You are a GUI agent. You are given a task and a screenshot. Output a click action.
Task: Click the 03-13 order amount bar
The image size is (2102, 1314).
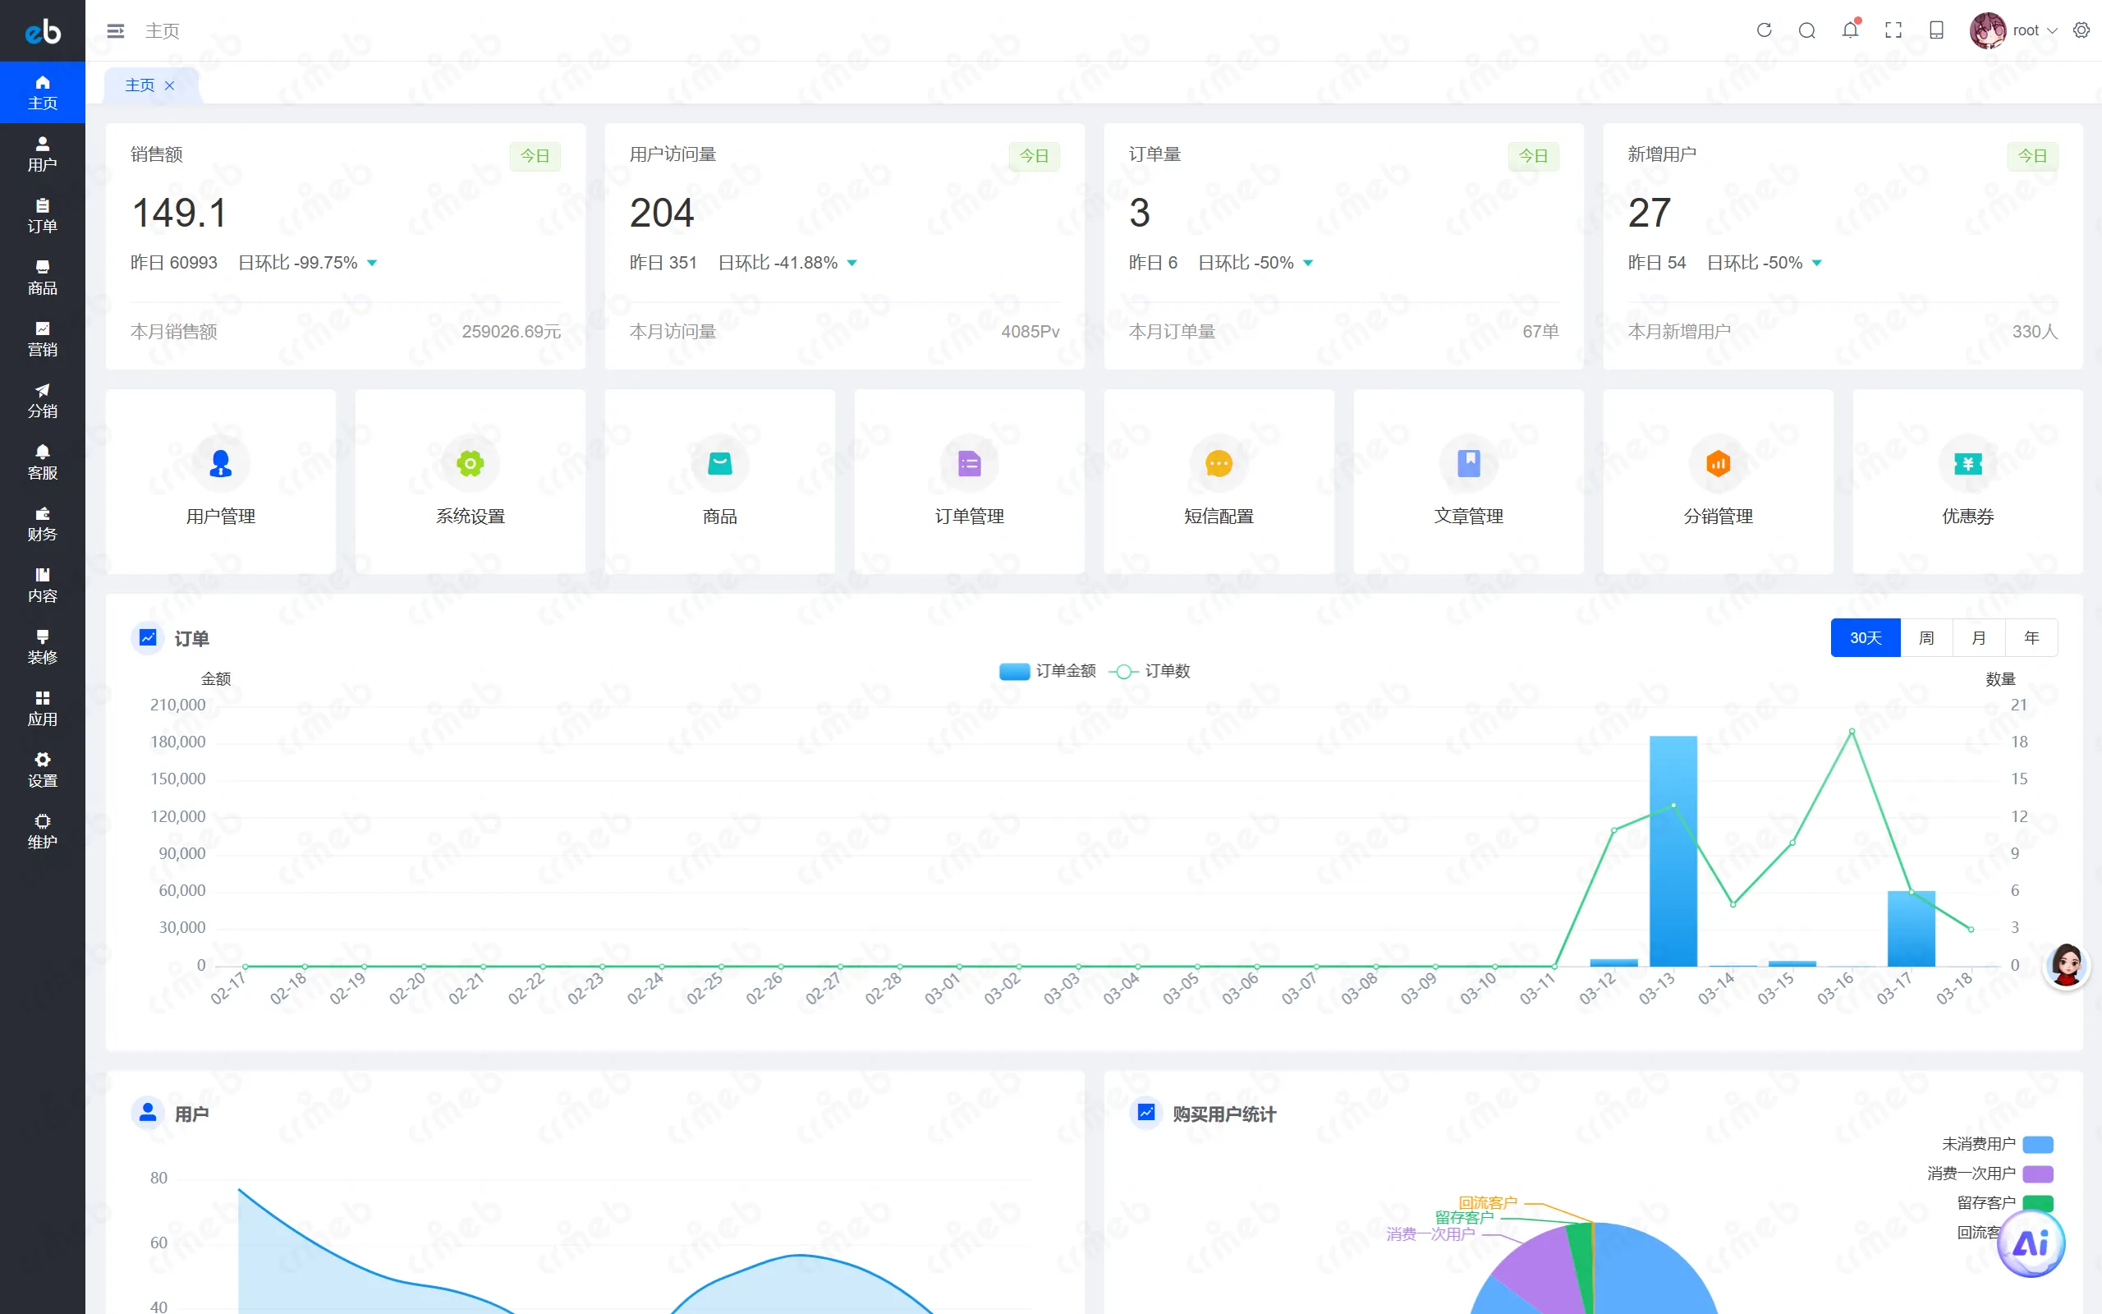tap(1673, 851)
